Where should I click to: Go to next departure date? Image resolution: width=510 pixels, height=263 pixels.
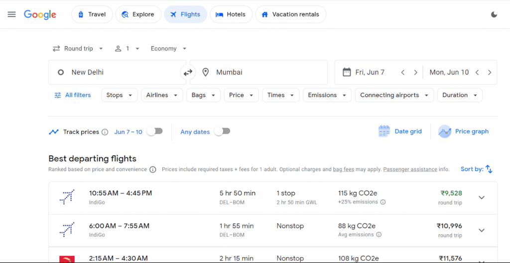tap(415, 72)
